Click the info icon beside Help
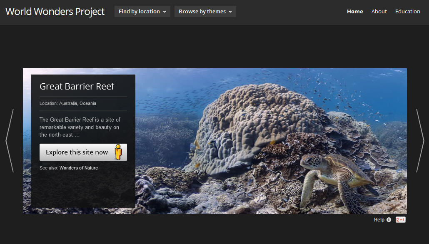The image size is (429, 244). pos(389,220)
